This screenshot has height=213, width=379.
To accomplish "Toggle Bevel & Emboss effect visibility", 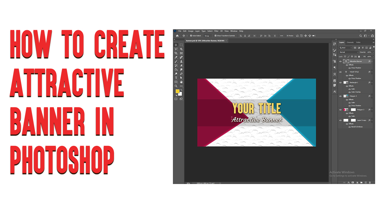I will click(x=350, y=127).
